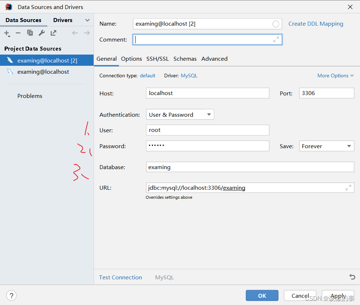Click the Add data source plus icon
The height and width of the screenshot is (305, 360).
click(x=7, y=33)
